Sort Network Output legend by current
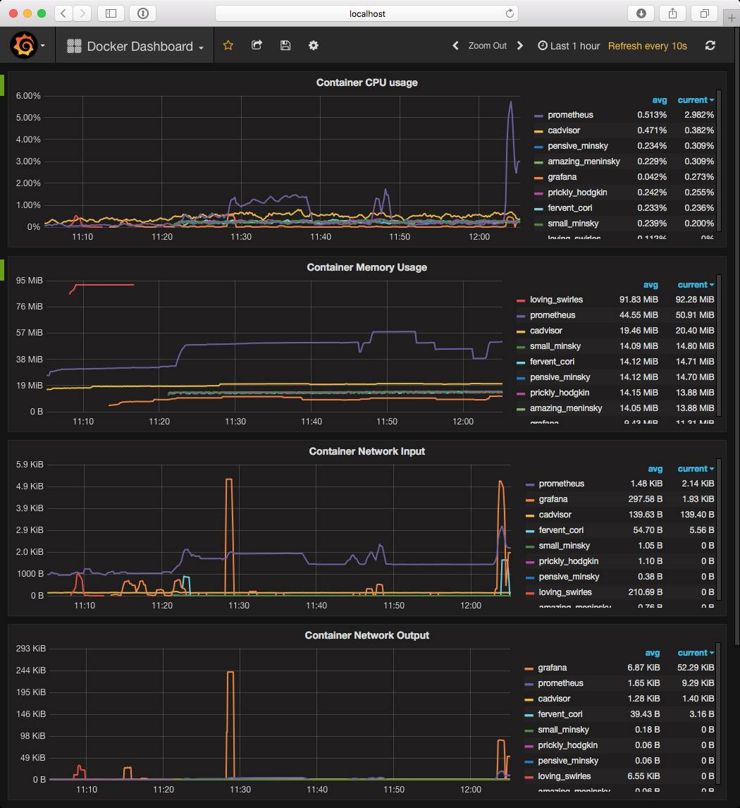740x808 pixels. [695, 652]
